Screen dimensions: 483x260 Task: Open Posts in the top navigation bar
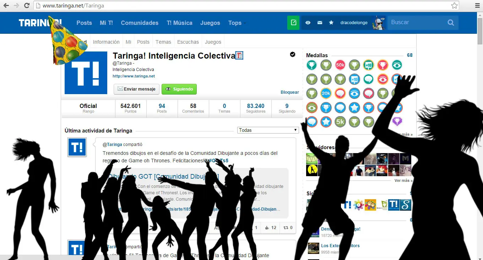pos(84,23)
